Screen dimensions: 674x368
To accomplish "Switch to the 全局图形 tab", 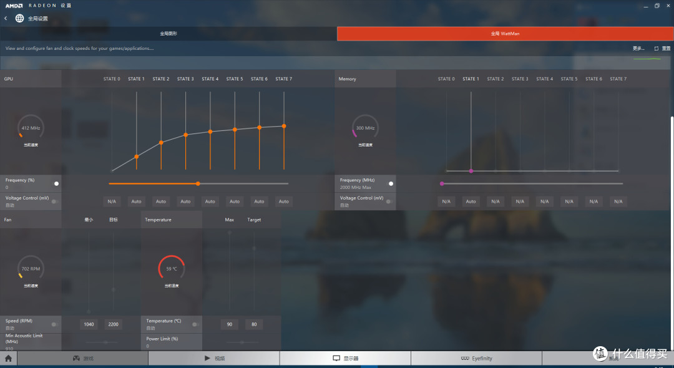I will pyautogui.click(x=168, y=34).
